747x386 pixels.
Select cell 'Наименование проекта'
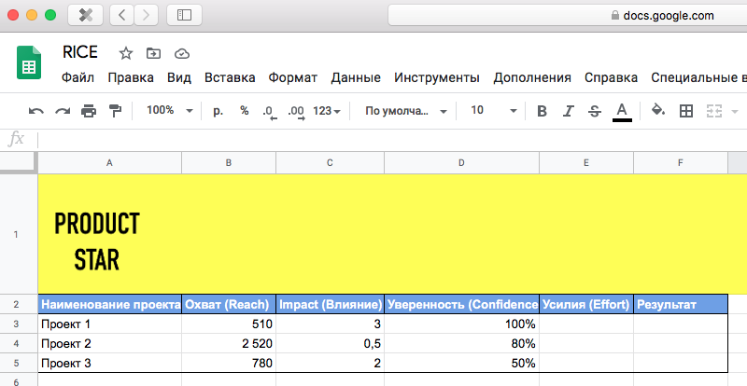(x=109, y=304)
